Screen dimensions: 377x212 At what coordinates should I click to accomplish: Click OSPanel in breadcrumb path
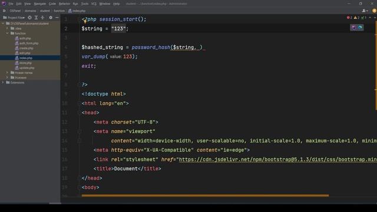point(15,11)
